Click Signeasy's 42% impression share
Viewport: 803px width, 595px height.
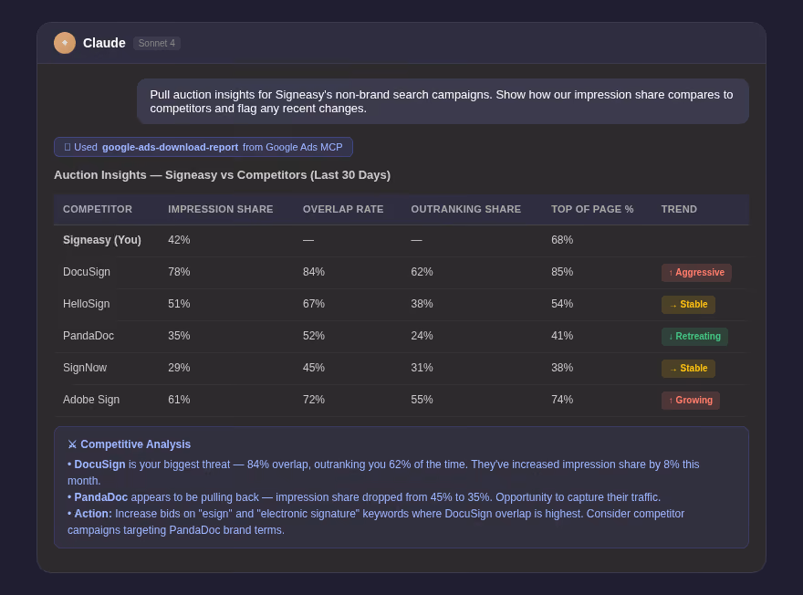pyautogui.click(x=179, y=240)
